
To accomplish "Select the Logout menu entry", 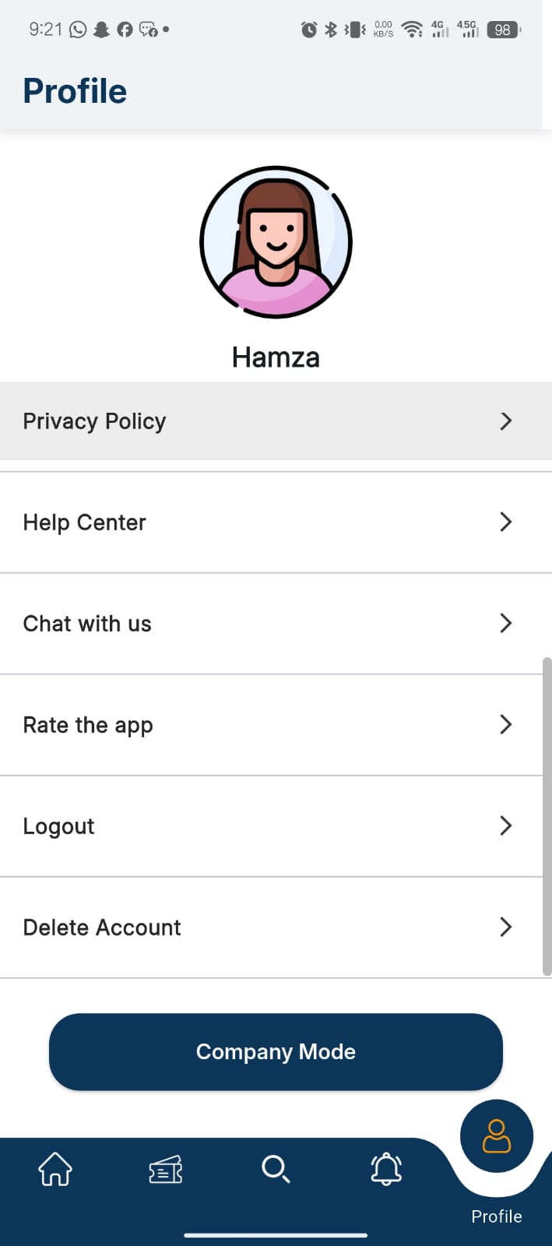I will tap(58, 825).
